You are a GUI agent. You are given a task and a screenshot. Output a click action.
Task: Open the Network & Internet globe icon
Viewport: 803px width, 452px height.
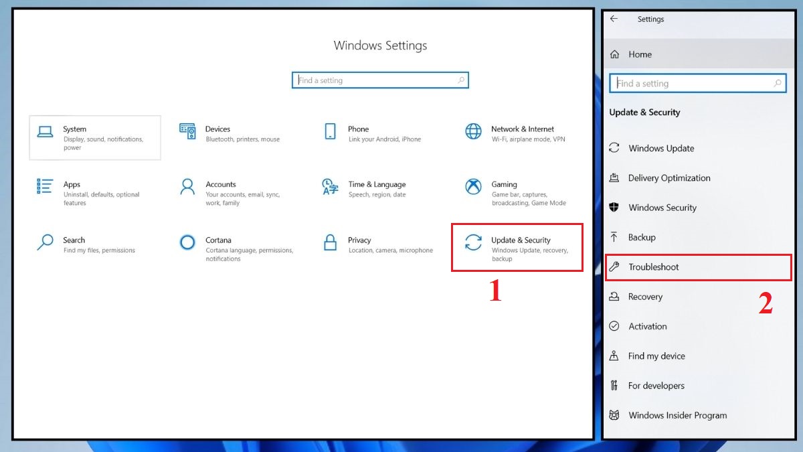(x=473, y=131)
